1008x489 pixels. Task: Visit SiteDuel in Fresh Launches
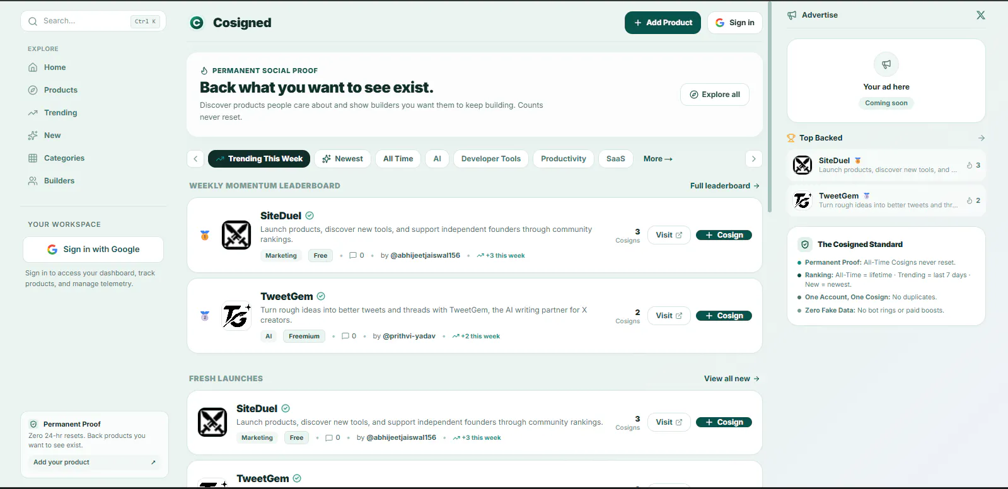click(x=669, y=422)
